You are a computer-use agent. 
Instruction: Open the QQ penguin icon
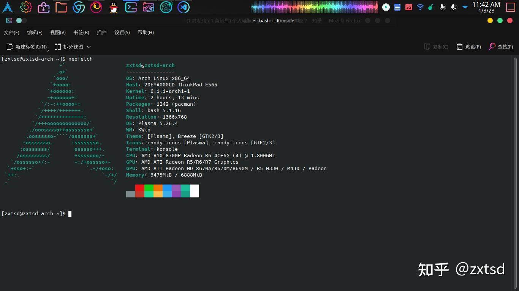(114, 7)
